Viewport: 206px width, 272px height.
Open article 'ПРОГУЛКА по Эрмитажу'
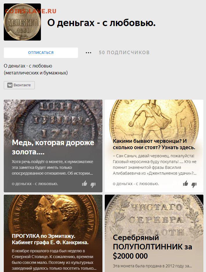pyautogui.click(x=50, y=239)
